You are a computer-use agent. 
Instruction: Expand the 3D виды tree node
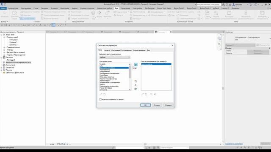[4, 50]
